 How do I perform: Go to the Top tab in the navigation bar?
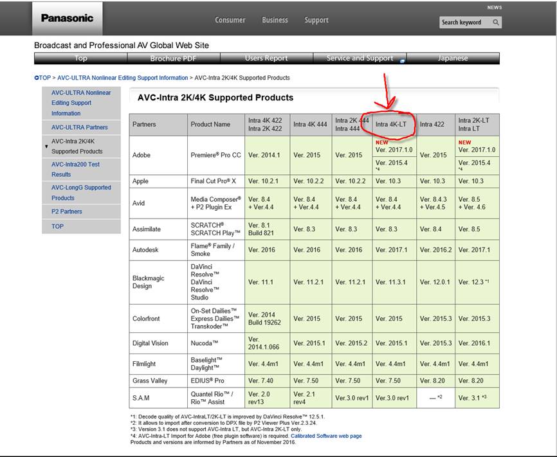(x=80, y=58)
